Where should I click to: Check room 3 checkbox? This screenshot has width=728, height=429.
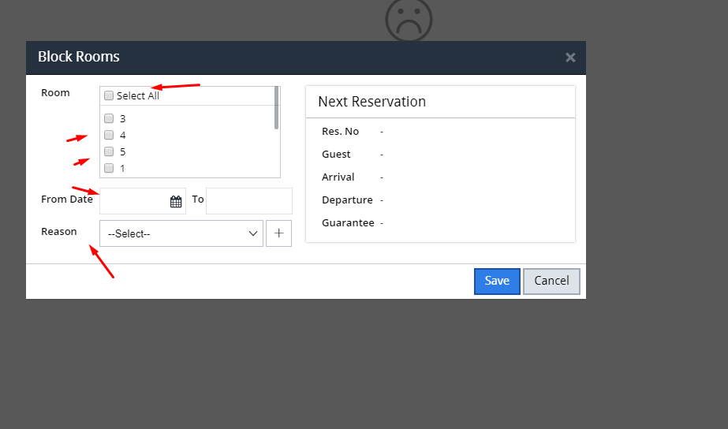pos(109,118)
